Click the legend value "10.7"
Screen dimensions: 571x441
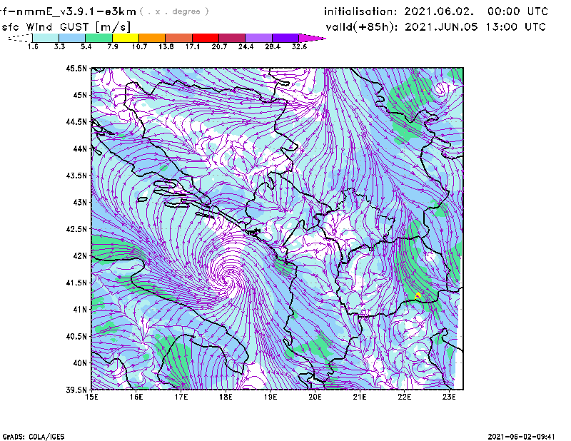(x=139, y=46)
